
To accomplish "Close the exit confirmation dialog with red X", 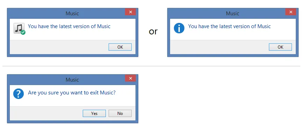I will point(131,78).
